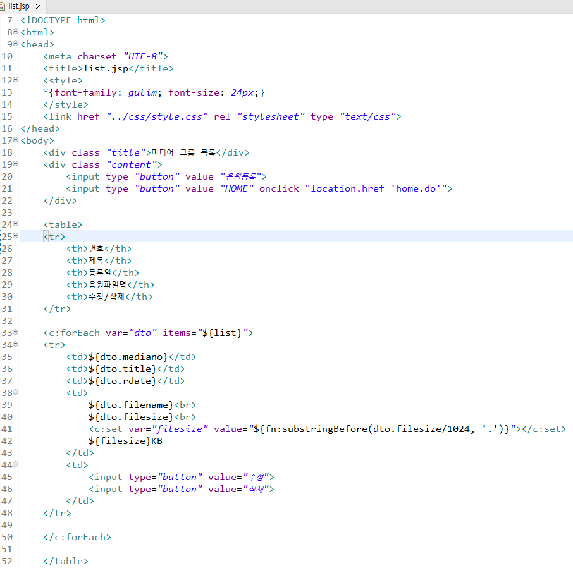Click the "content" class value

click(x=131, y=164)
